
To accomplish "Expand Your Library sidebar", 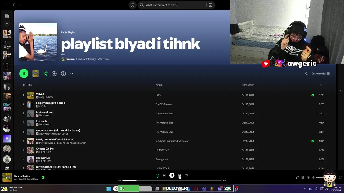I will (7, 16).
